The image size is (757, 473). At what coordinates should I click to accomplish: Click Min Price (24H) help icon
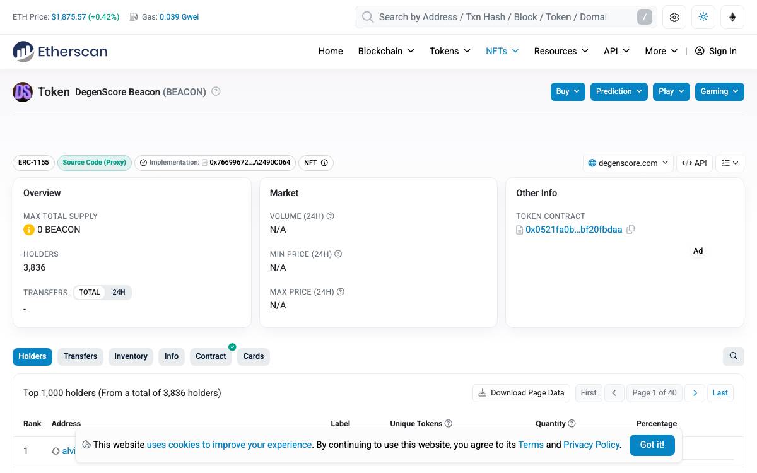point(338,254)
